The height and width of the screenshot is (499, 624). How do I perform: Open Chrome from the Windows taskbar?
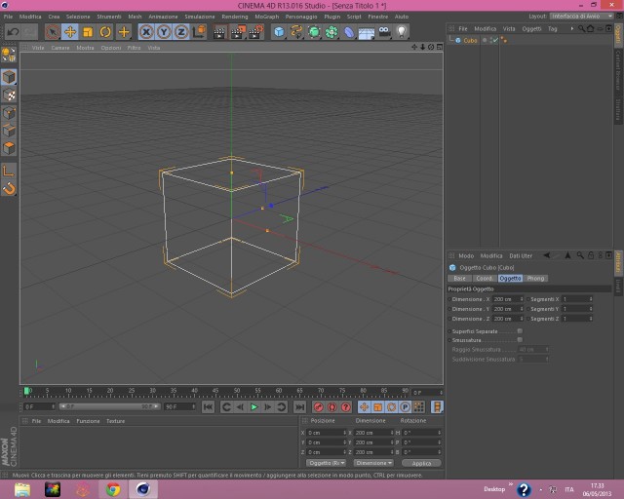click(113, 489)
